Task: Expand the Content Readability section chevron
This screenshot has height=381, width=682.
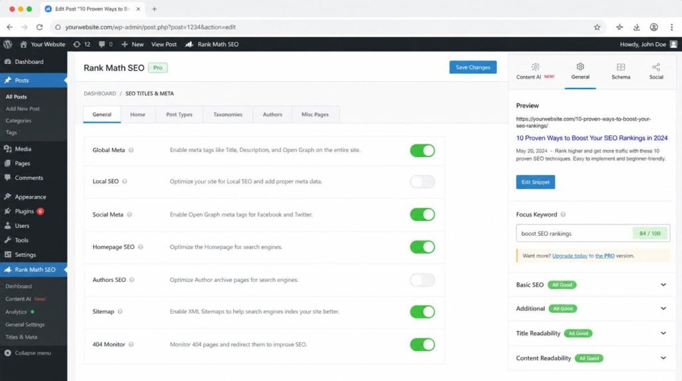Action: click(x=663, y=358)
